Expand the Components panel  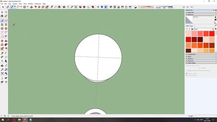point(201,54)
